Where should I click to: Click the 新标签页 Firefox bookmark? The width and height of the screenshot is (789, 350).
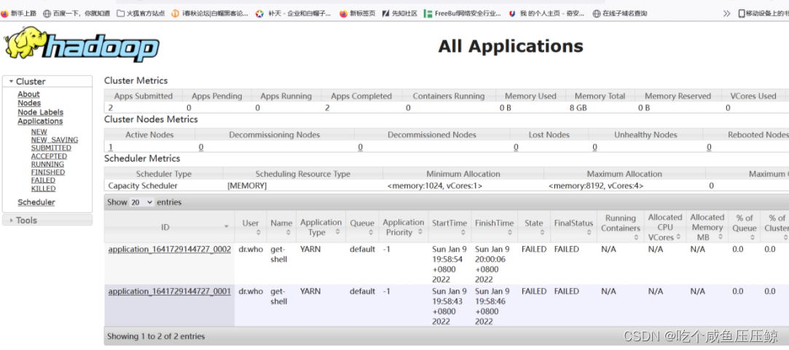click(x=358, y=13)
